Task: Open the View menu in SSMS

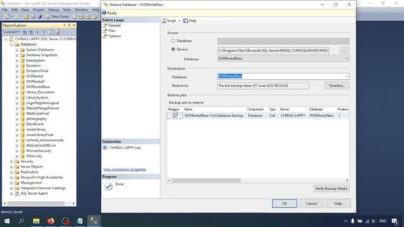Action: click(25, 9)
